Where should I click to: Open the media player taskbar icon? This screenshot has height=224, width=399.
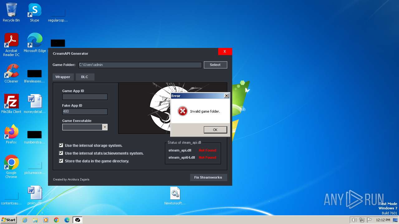pos(46,220)
